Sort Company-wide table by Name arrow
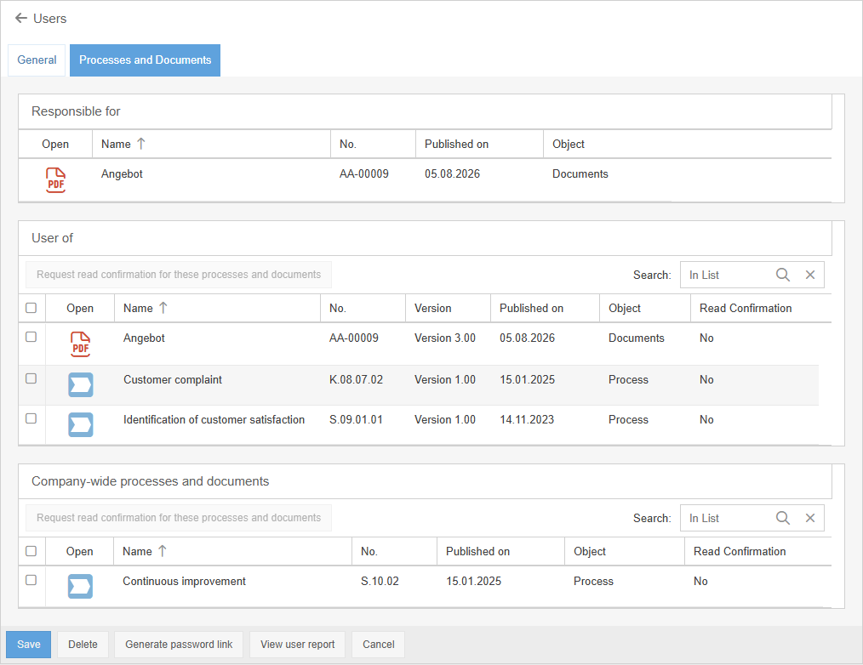 (163, 551)
